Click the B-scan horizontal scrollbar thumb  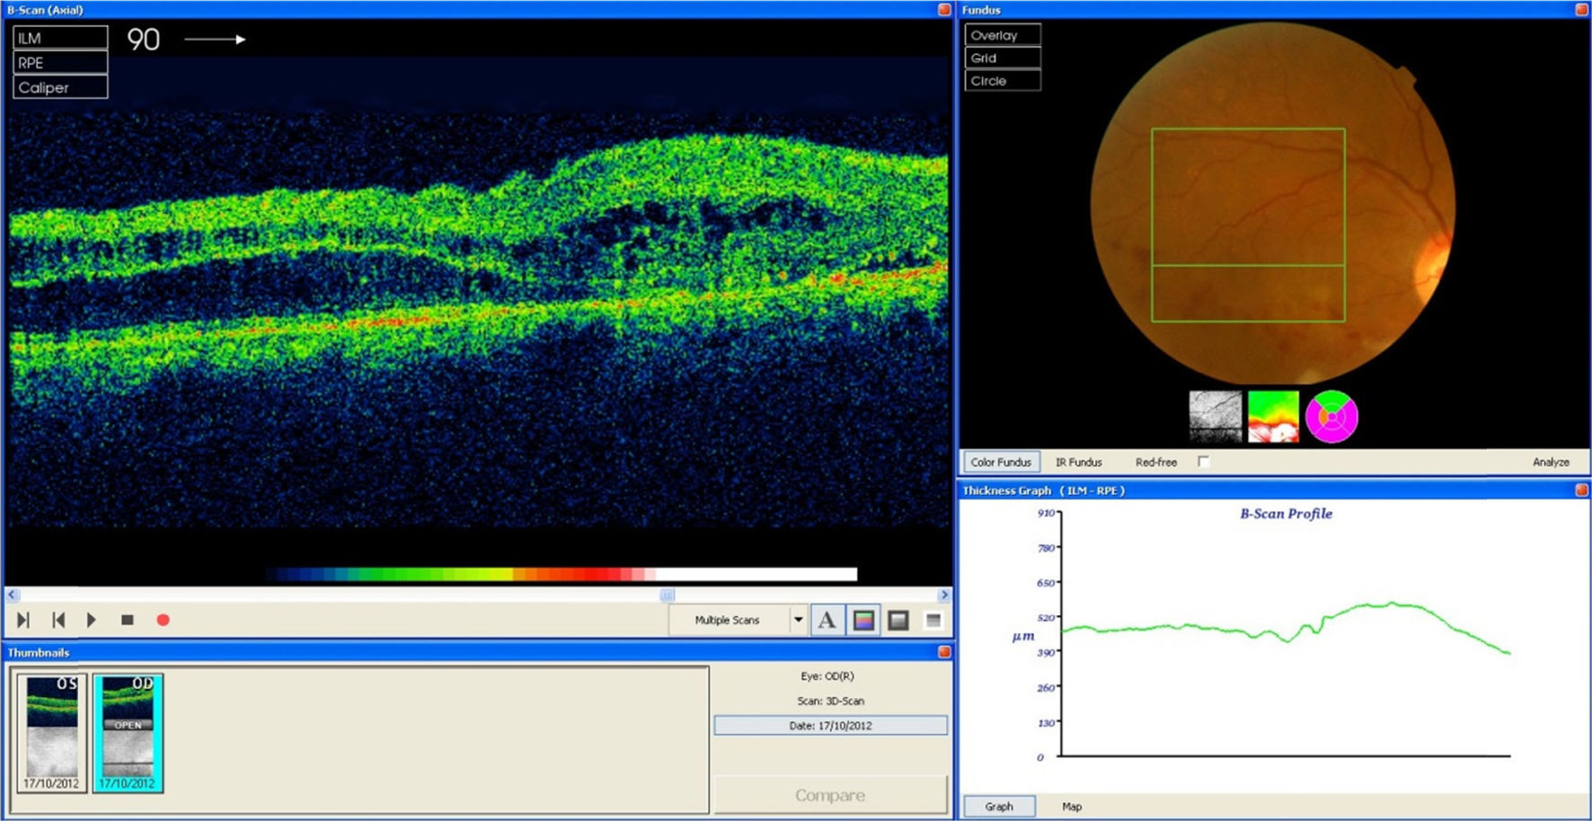pos(667,595)
